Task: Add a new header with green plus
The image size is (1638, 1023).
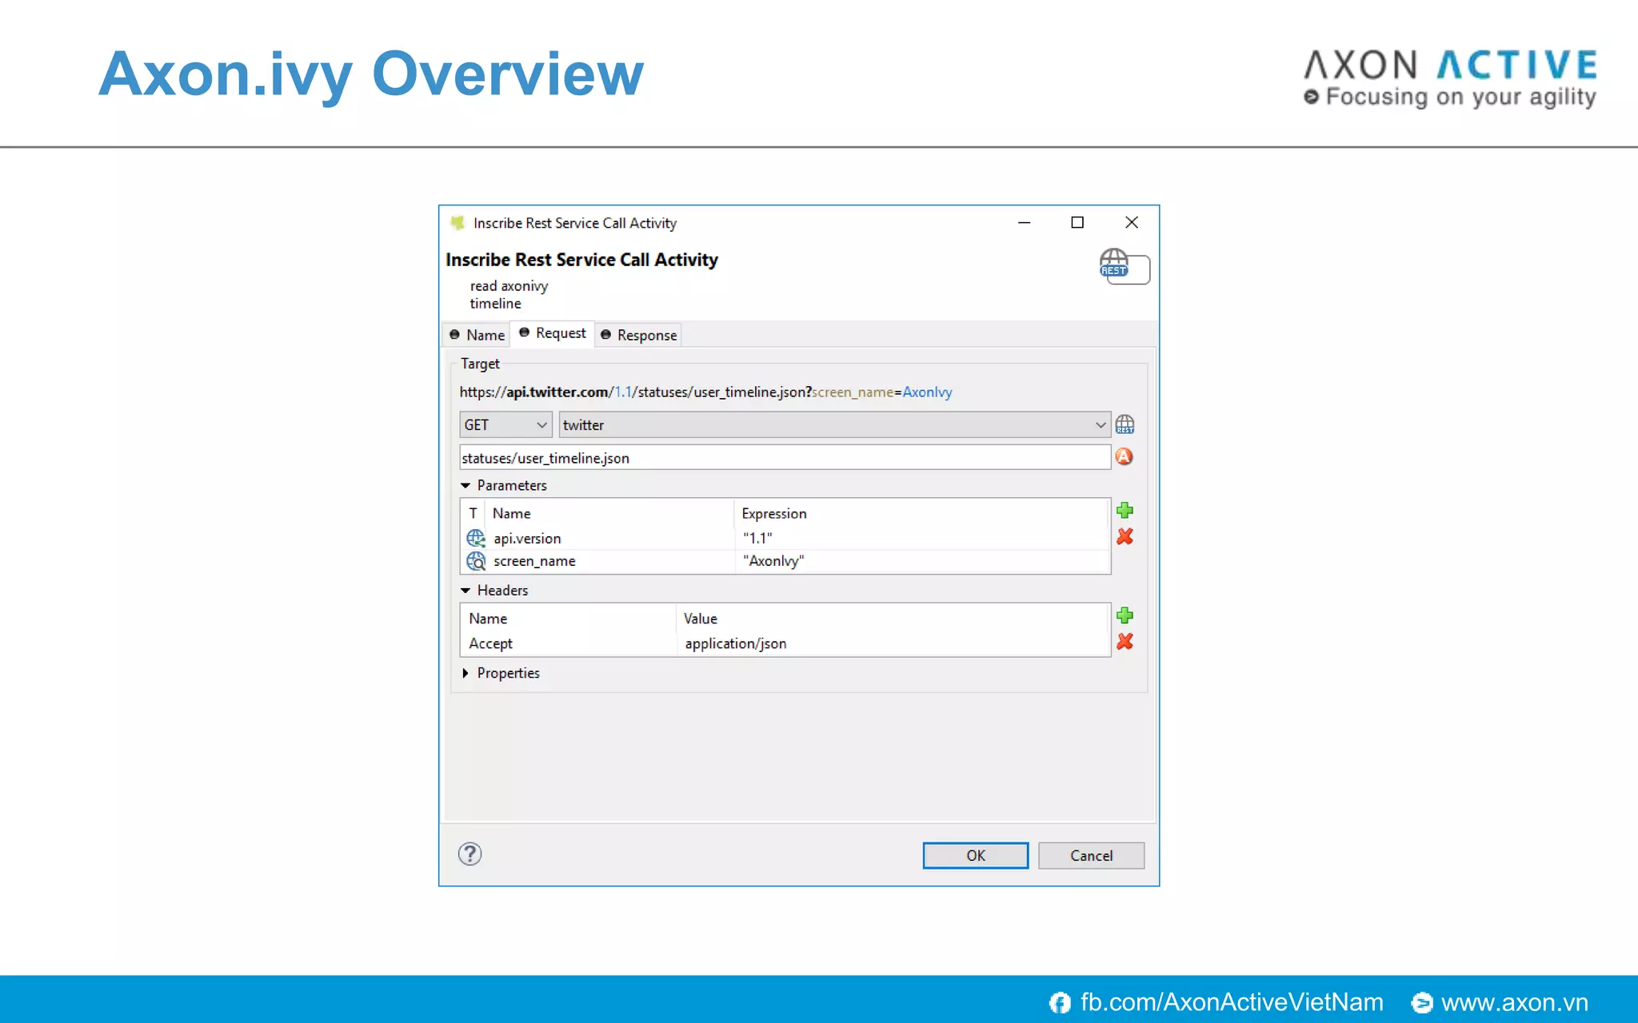Action: pyautogui.click(x=1125, y=615)
